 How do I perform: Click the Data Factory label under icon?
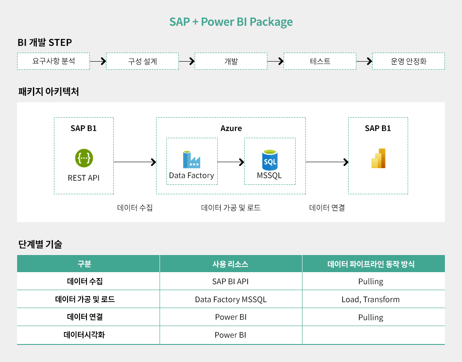192,175
